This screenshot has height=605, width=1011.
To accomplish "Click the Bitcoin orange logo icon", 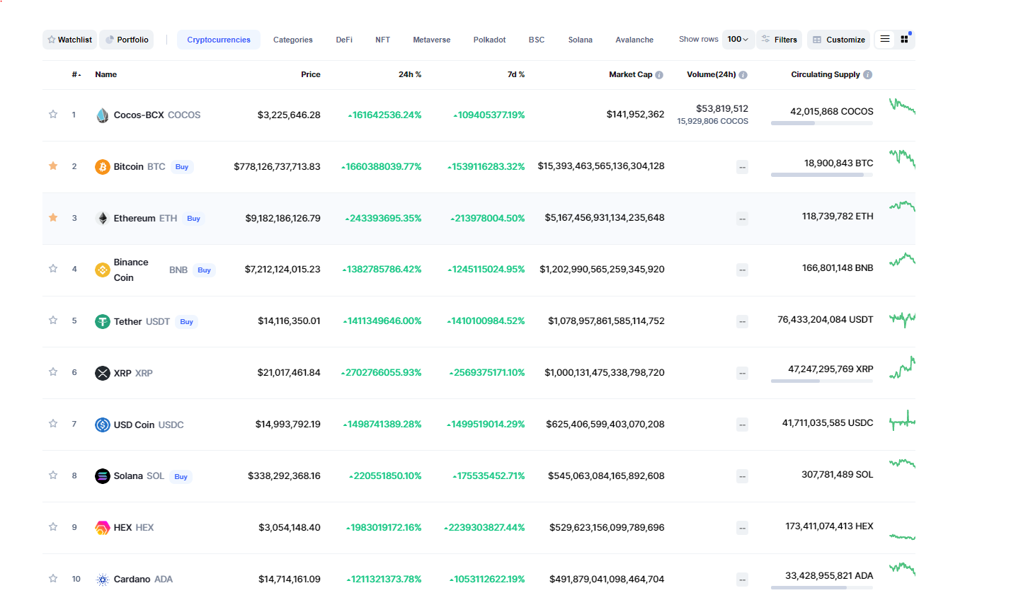I will coord(103,167).
